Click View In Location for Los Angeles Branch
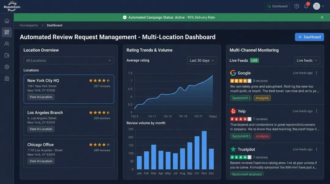Screen dimensions: 330x184 pos(41,129)
